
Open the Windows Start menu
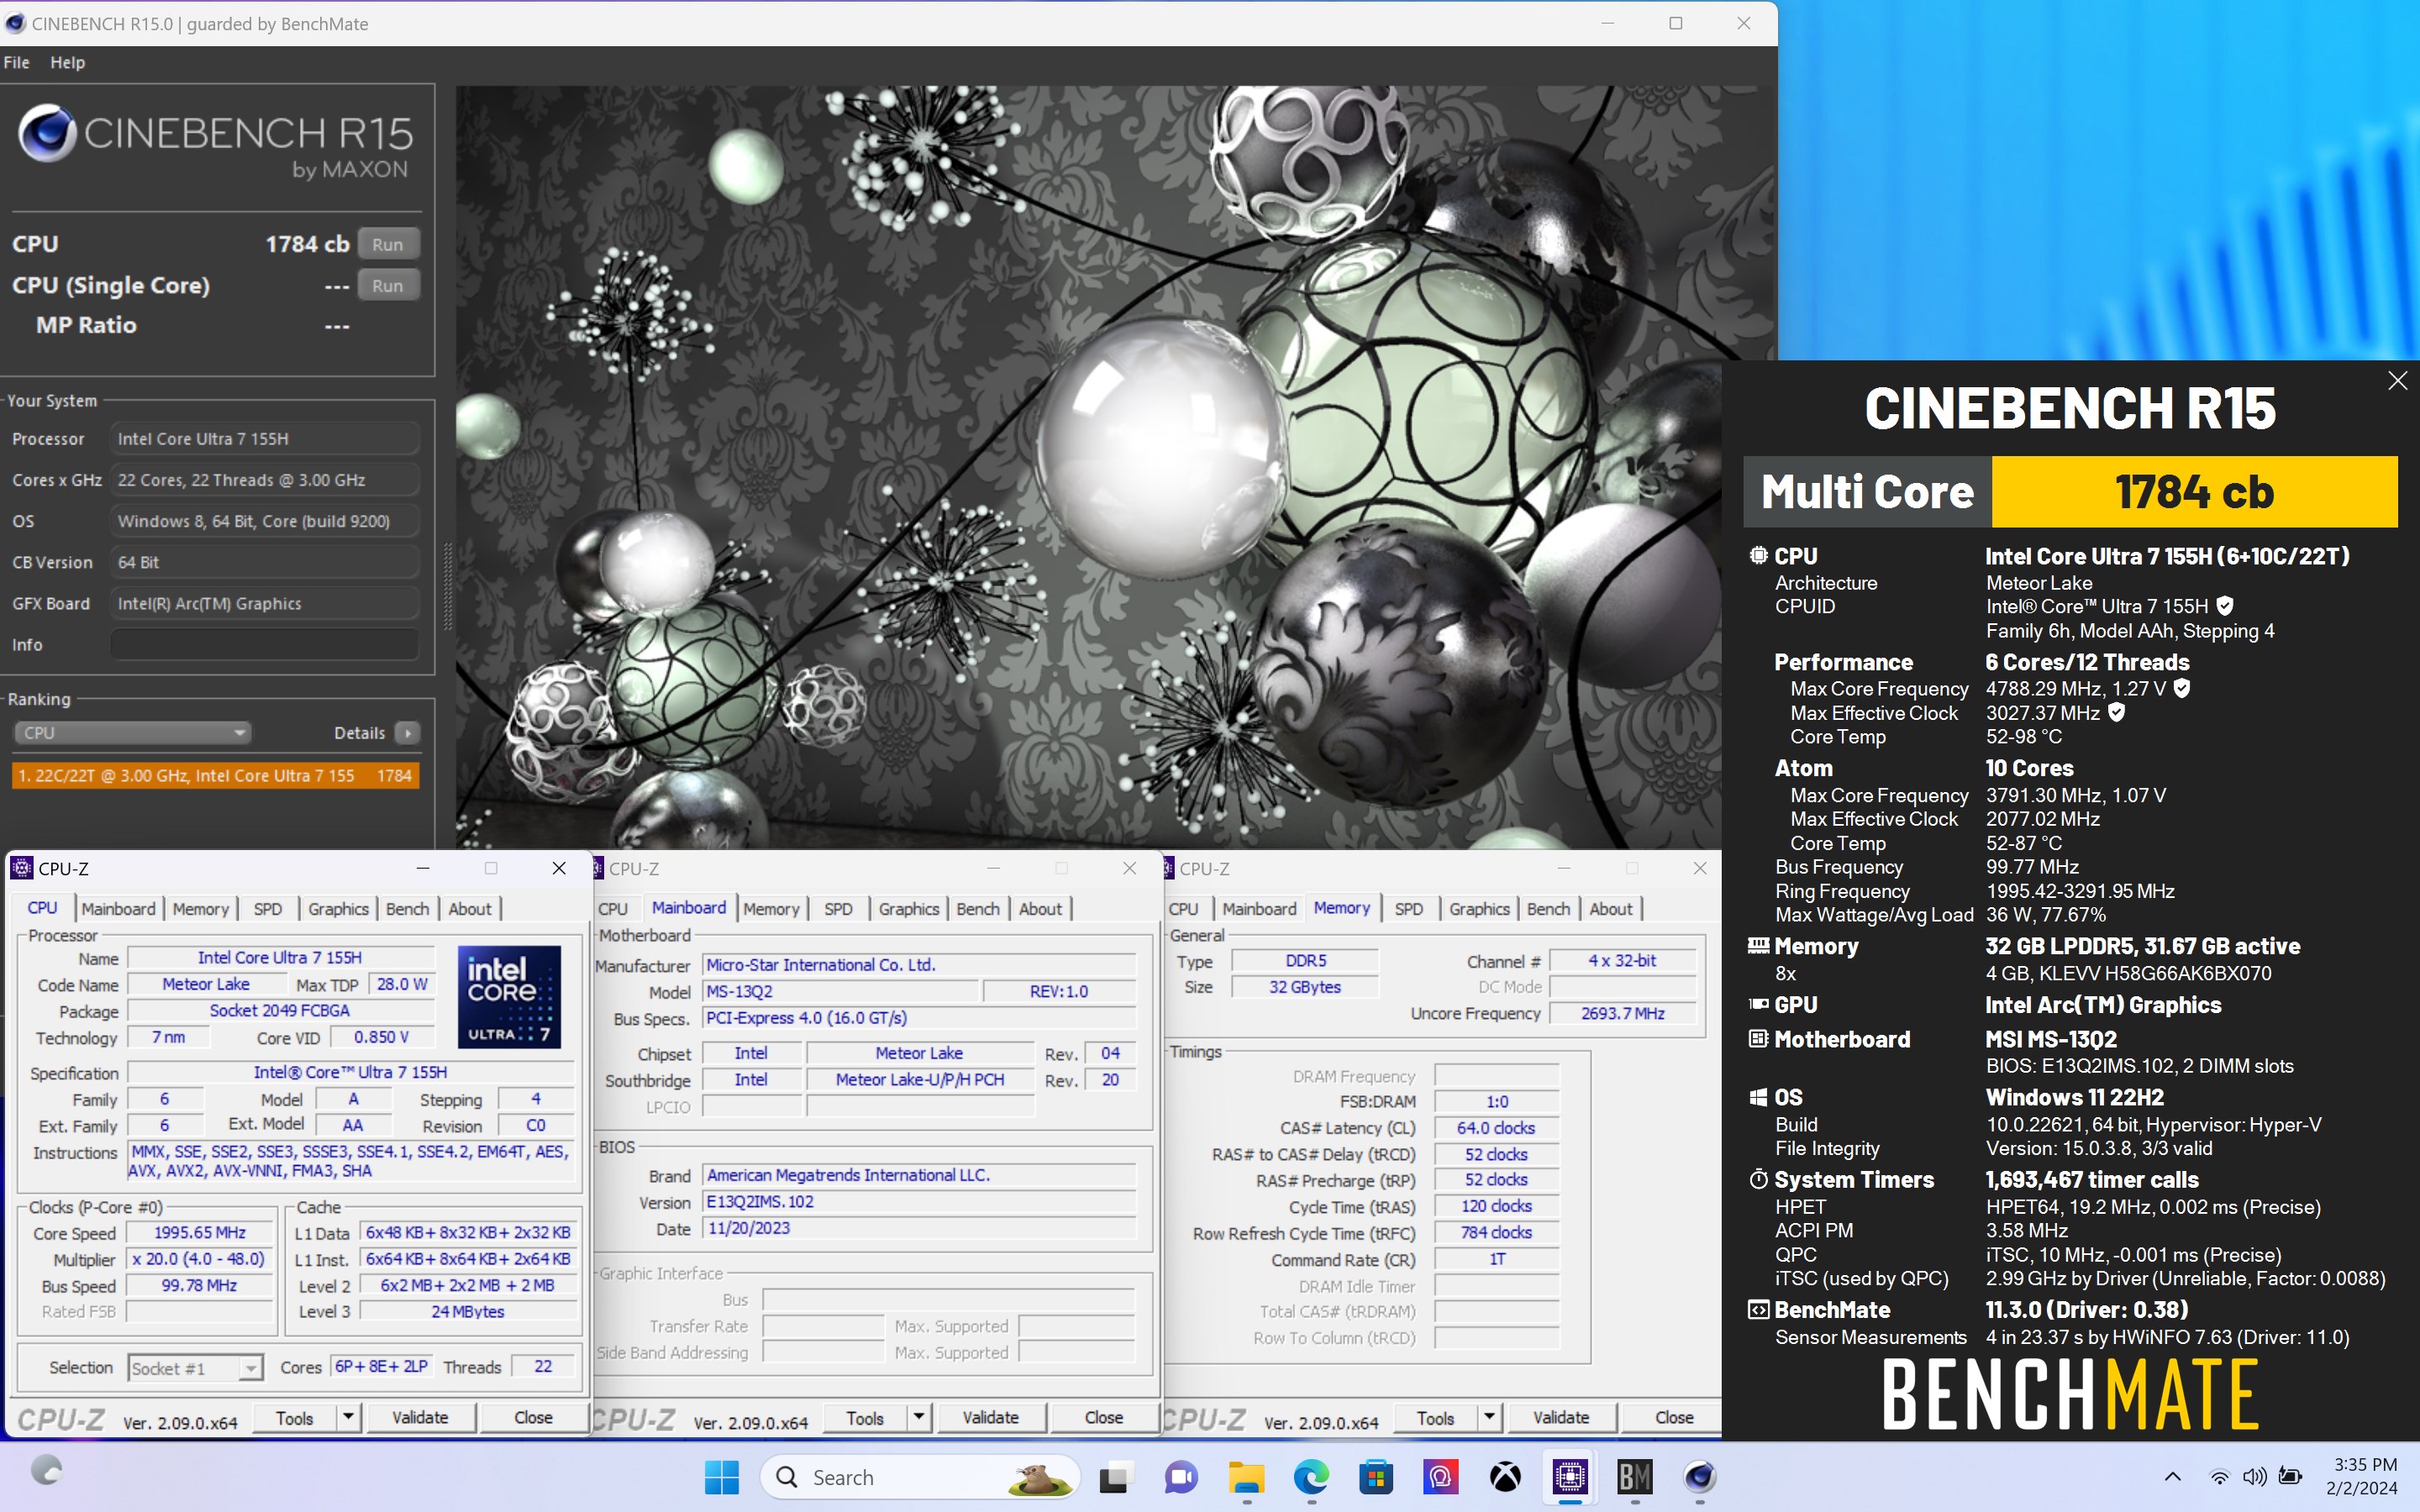click(x=721, y=1477)
